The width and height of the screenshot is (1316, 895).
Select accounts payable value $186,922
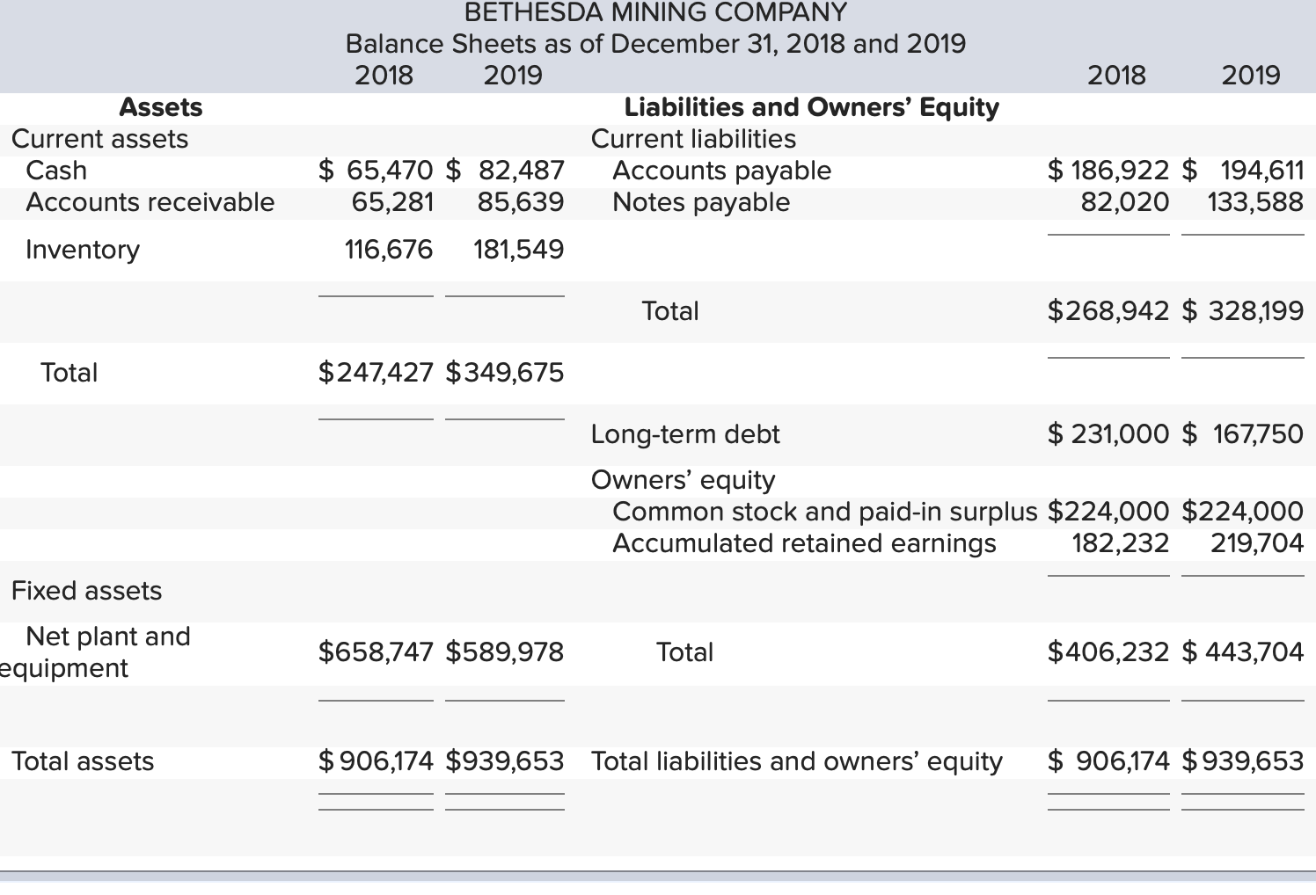[x=1108, y=170]
